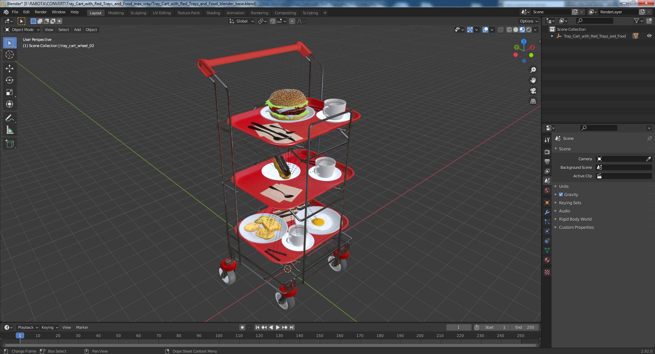655x354 pixels.
Task: Open the viewport Add menu
Action: pyautogui.click(x=77, y=30)
